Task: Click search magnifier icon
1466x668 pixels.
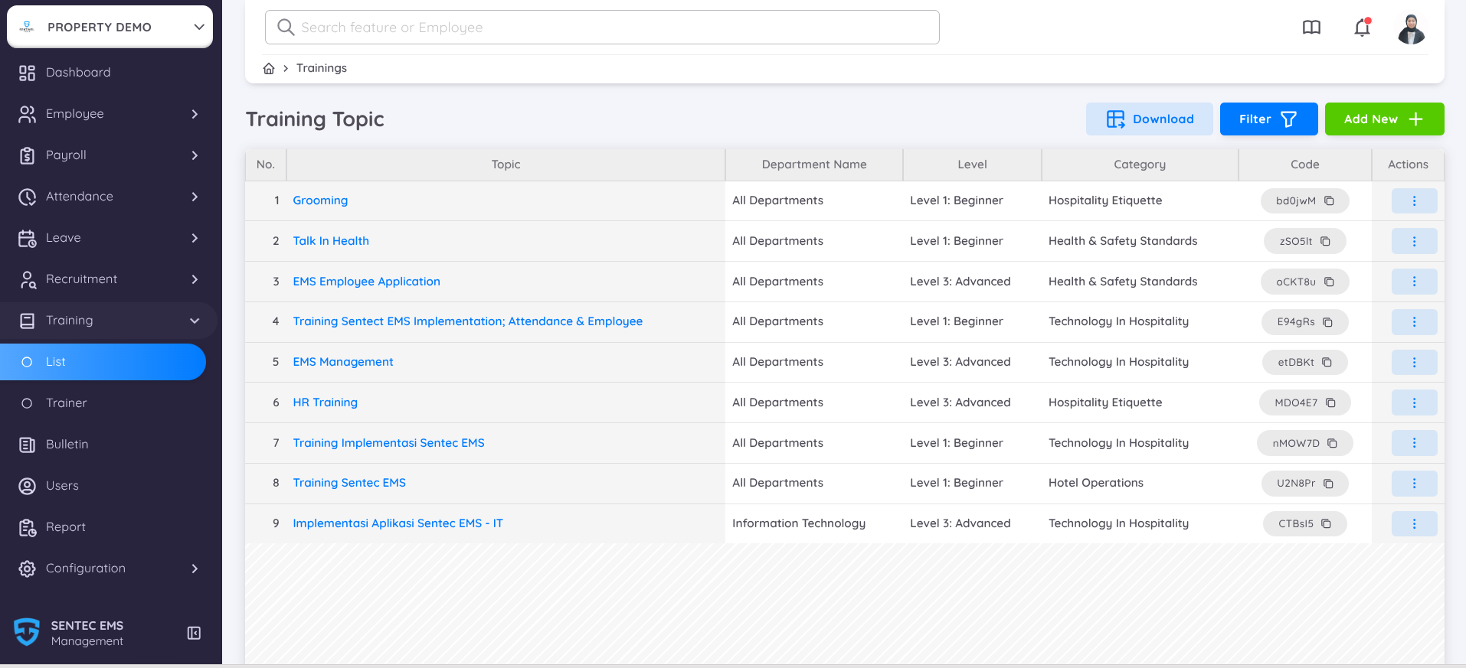Action: (x=286, y=28)
